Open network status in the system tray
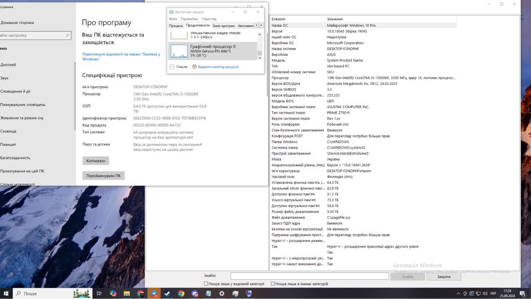531x299 pixels. [x=478, y=293]
